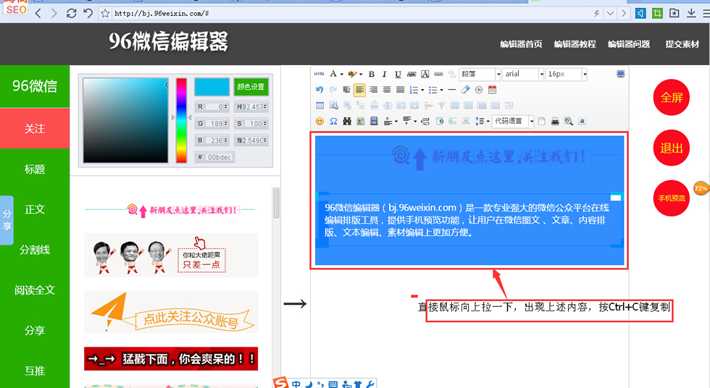This screenshot has width=710, height=388.
Task: Undo the last edit
Action: point(319,90)
